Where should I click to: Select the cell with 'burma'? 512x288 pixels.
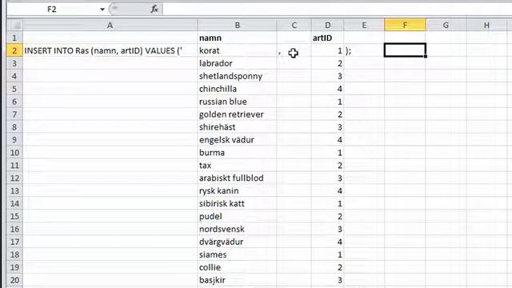point(238,153)
